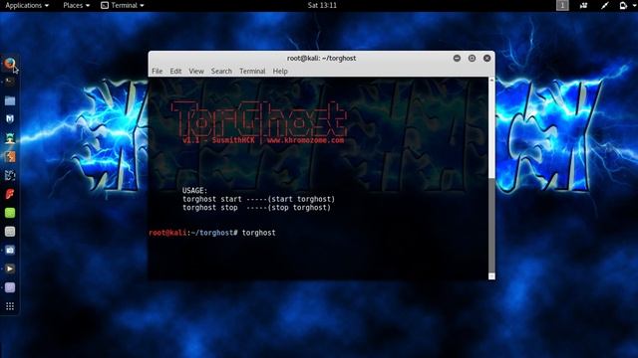Open the terminal icon in the dock
638x358 pixels.
(x=10, y=82)
